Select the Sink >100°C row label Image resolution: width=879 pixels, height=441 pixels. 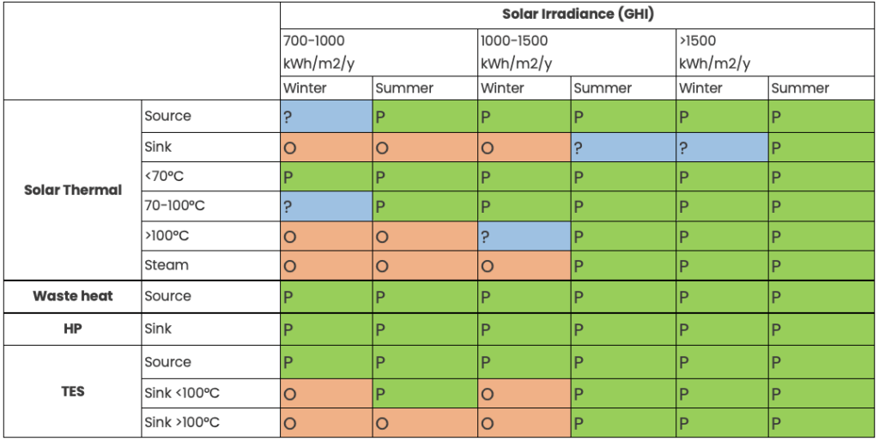pos(182,422)
